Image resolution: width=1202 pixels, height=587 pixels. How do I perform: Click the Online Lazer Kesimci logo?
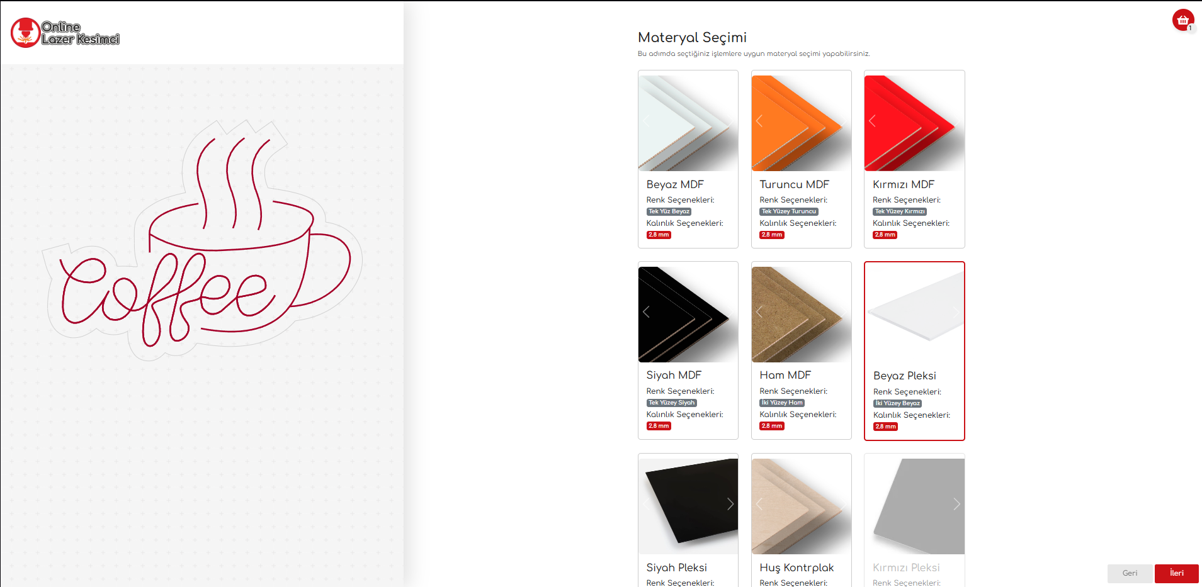[x=65, y=33]
